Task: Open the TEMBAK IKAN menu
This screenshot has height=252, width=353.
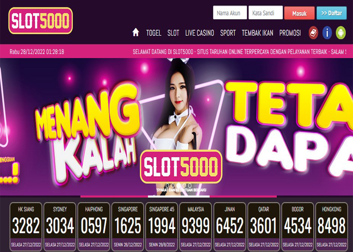Action: coord(257,33)
